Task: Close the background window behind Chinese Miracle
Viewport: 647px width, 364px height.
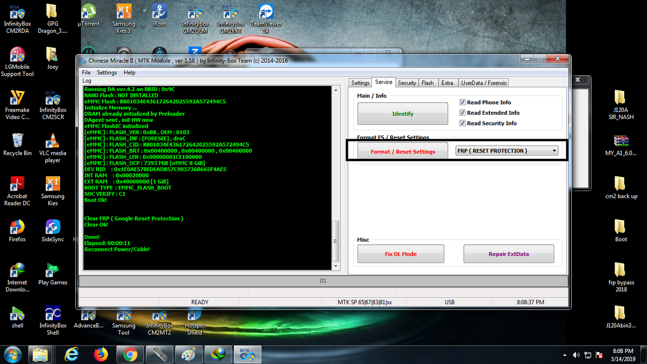Action: click(578, 80)
